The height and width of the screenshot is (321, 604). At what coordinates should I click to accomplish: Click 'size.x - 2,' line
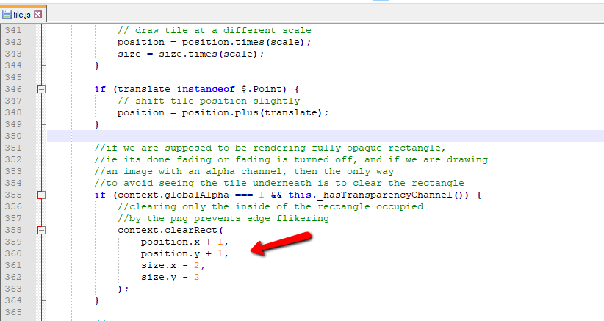(x=173, y=266)
